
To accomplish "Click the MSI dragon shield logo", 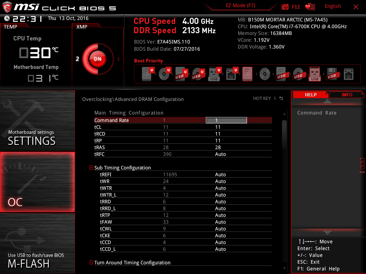I will pyautogui.click(x=7, y=7).
